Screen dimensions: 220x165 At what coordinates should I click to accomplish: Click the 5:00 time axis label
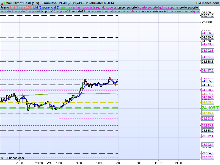click(99, 163)
